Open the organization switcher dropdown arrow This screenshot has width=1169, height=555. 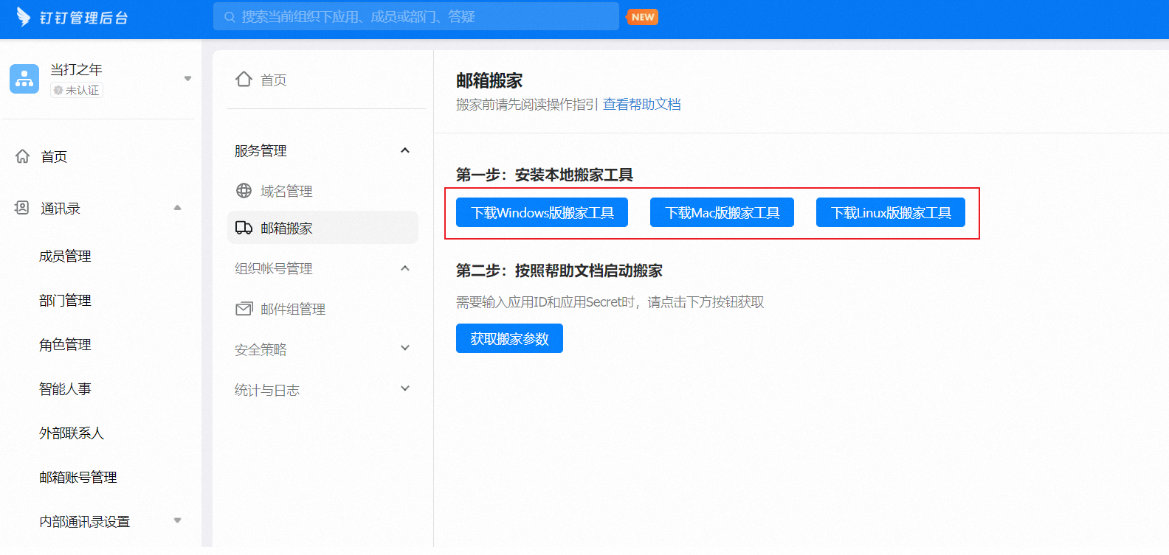pos(187,79)
